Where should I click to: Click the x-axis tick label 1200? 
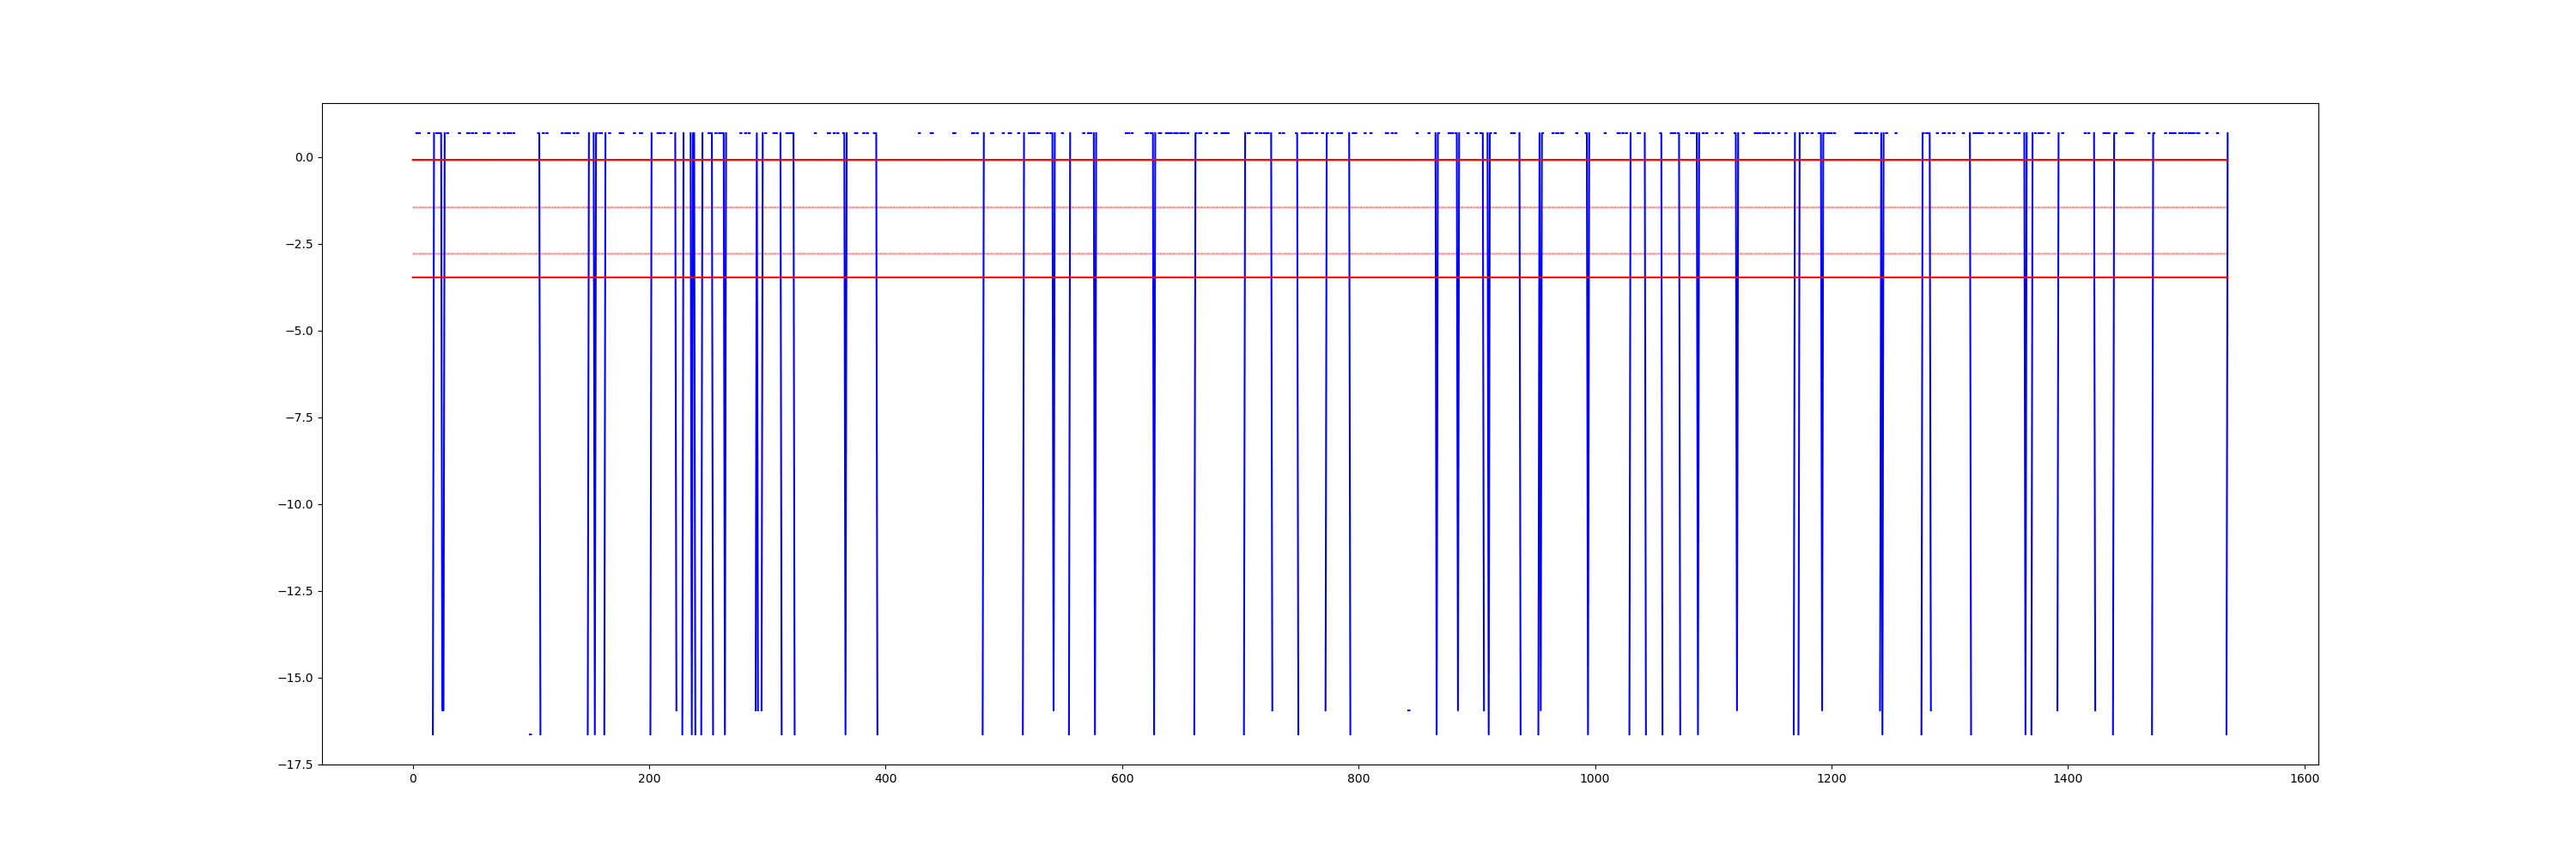click(1831, 779)
